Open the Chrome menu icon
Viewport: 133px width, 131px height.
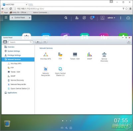click(131, 9)
